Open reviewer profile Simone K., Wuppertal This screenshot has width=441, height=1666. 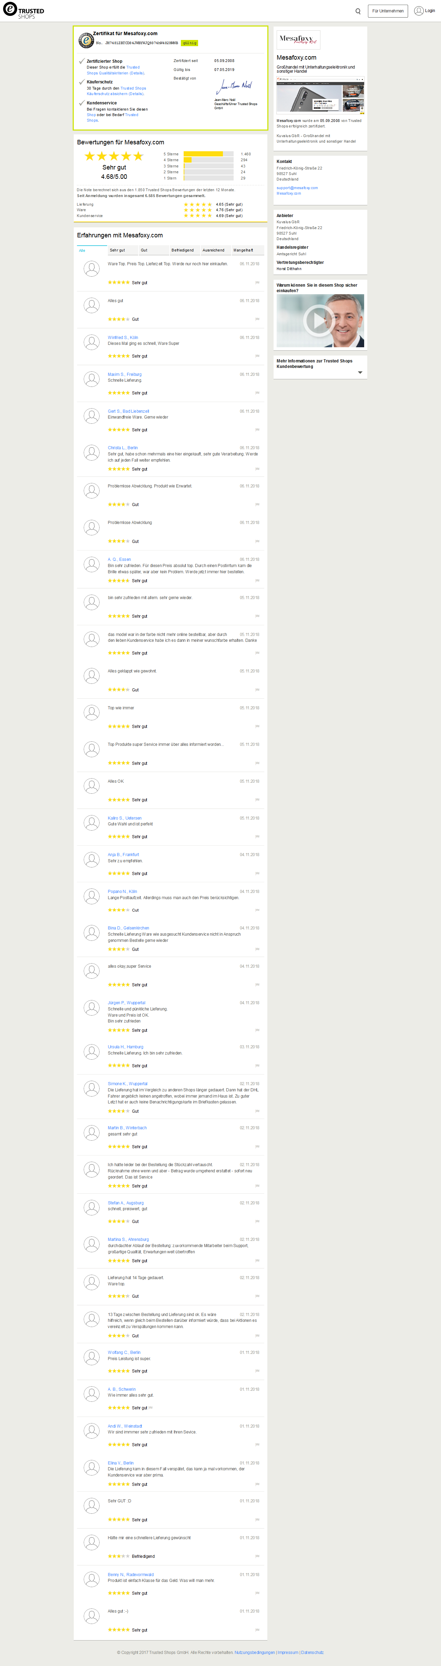pos(127,1084)
